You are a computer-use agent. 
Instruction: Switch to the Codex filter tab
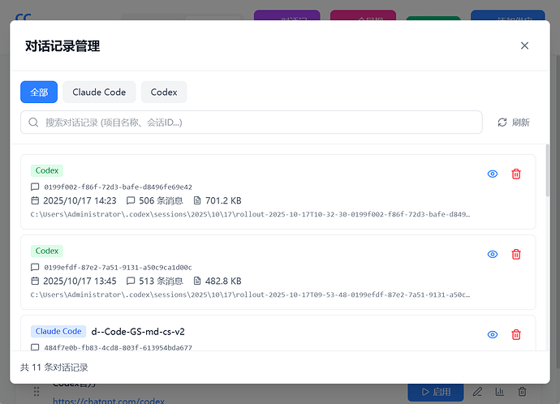tap(164, 92)
